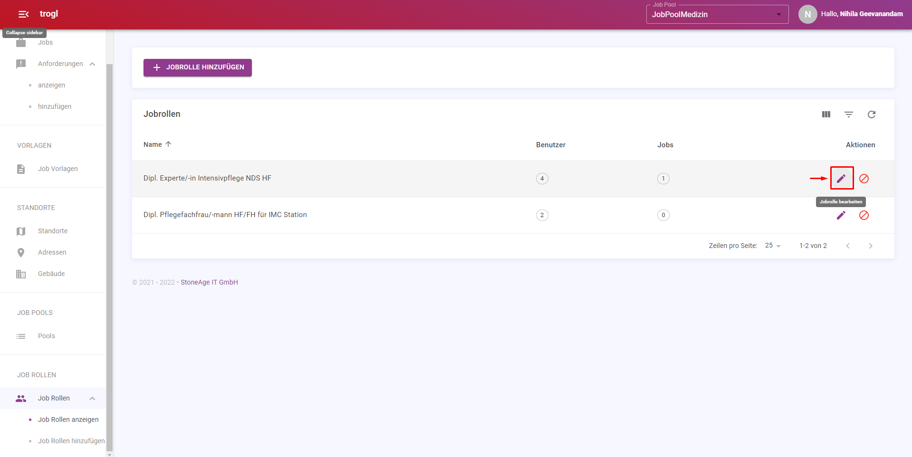
Task: Collapse the sidebar with the hamburger icon
Action: coord(23,14)
